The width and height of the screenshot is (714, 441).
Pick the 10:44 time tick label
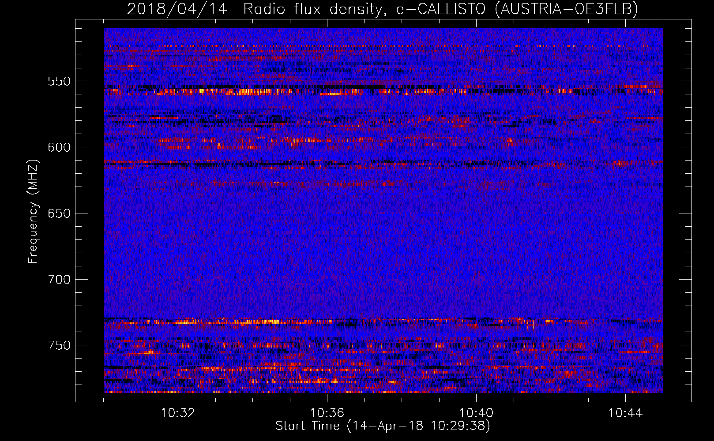(x=625, y=413)
